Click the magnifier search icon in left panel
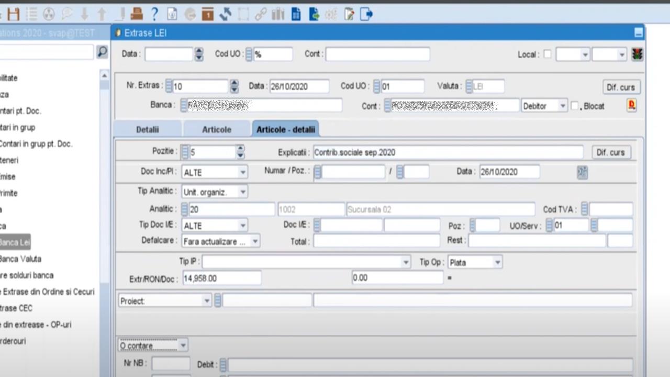 coord(102,52)
